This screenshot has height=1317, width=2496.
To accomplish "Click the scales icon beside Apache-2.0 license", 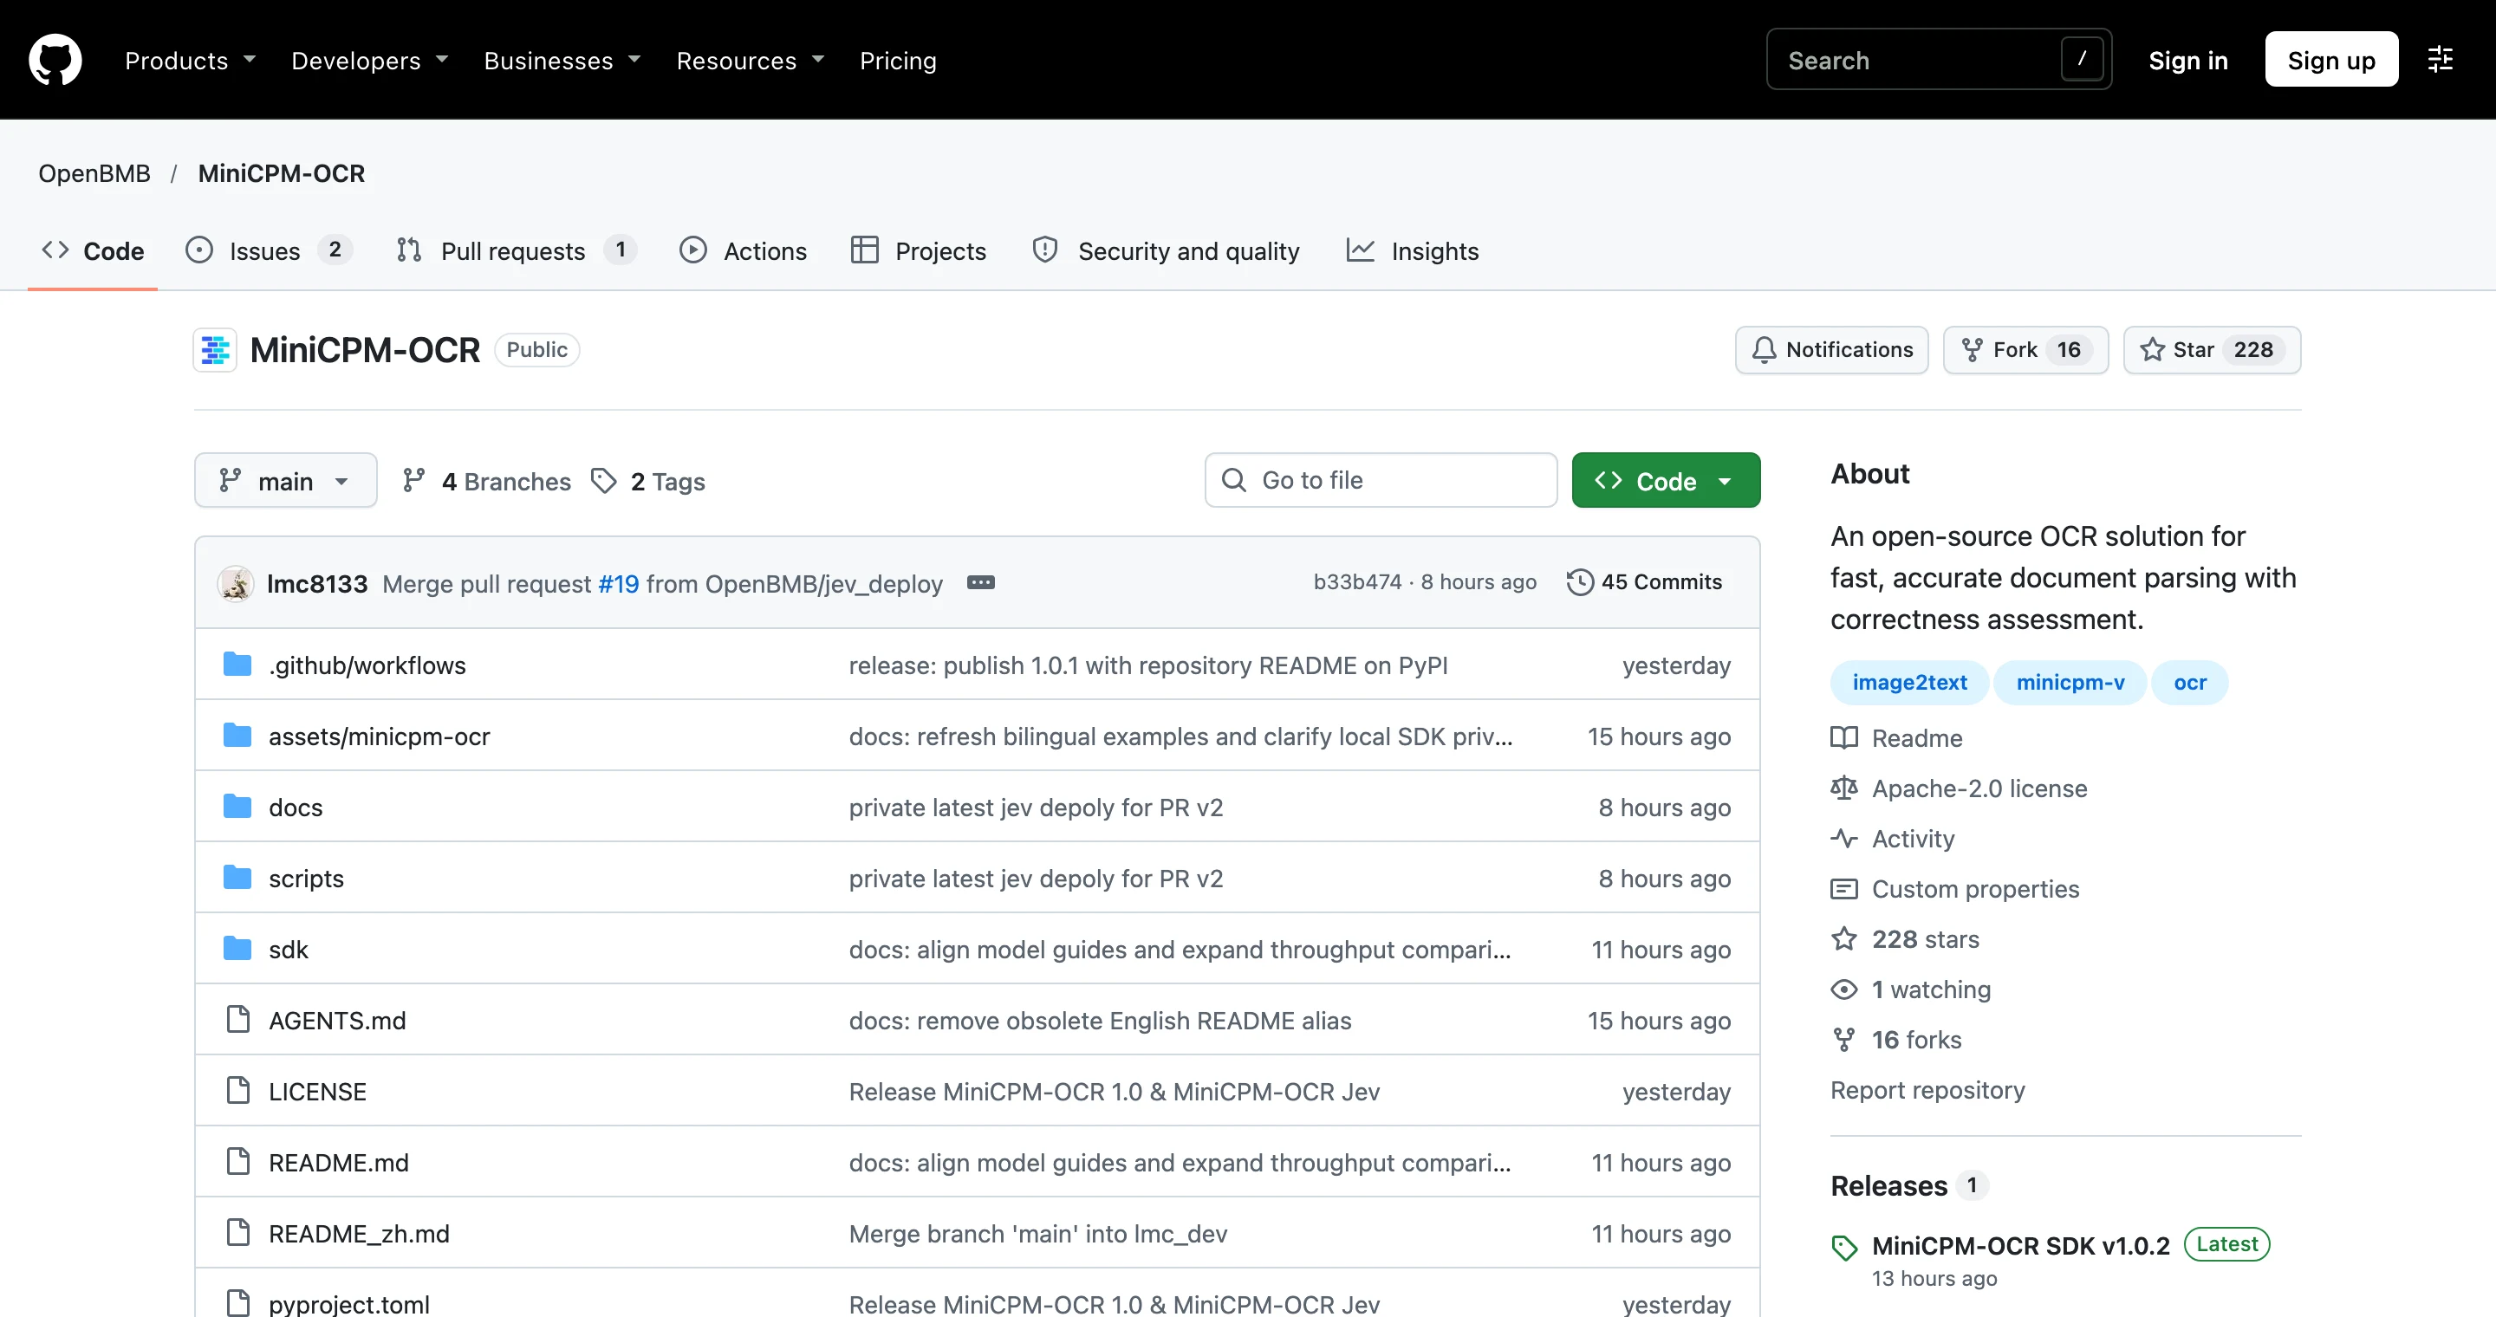I will click(x=1844, y=788).
